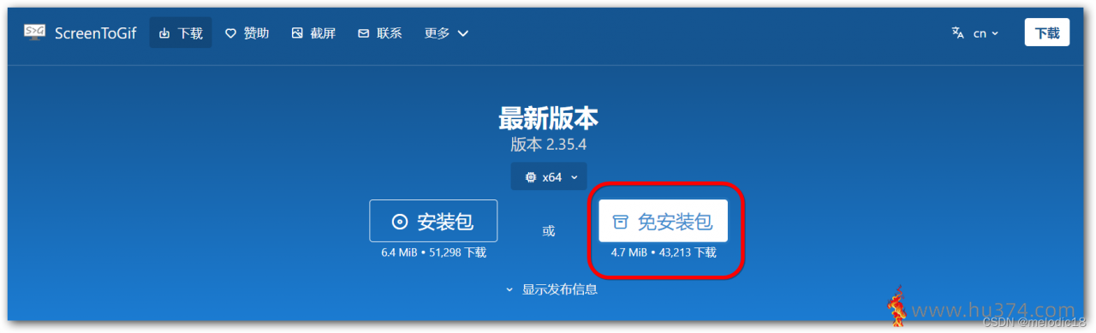Click the chip icon beside x64
This screenshot has height=333, width=1096.
(x=530, y=177)
